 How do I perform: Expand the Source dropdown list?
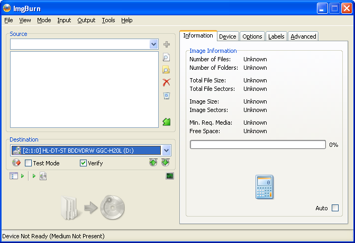(x=153, y=44)
